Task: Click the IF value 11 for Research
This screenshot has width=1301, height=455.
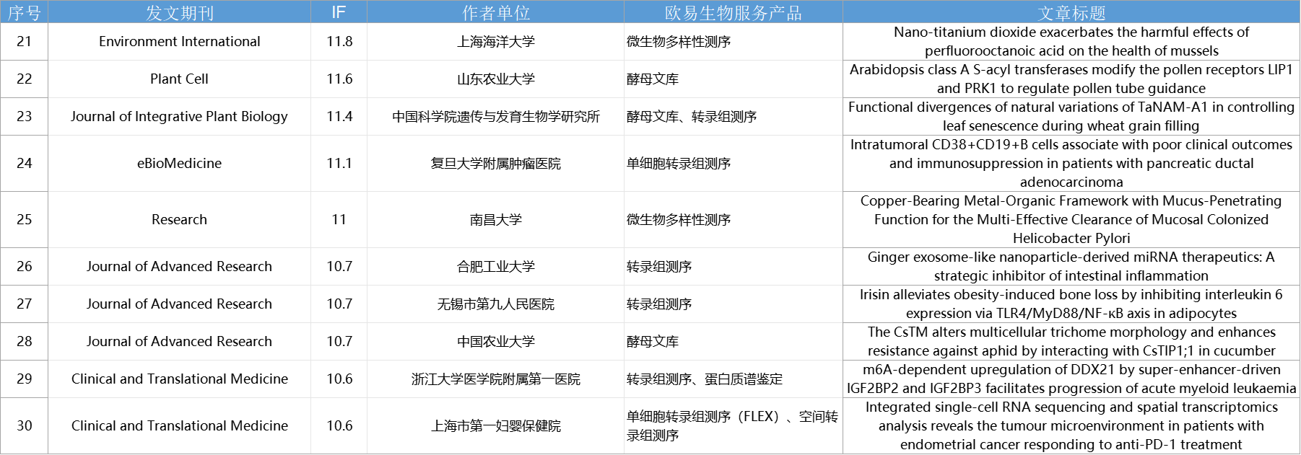Action: [x=339, y=220]
